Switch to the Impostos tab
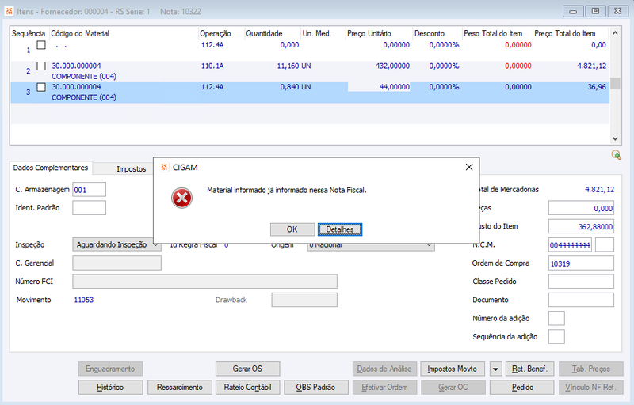Screen dimensions: 634x405 [132, 169]
